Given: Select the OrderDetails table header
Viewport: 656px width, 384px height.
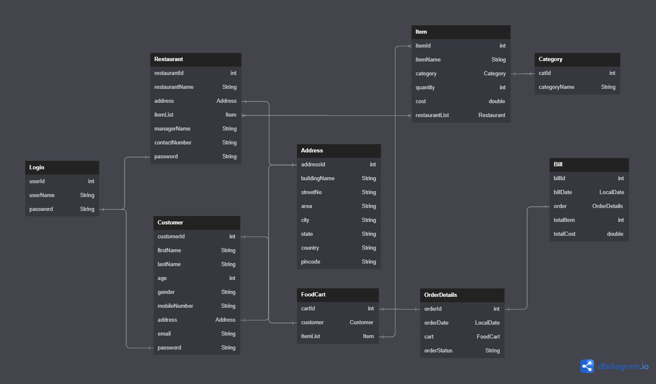Looking at the screenshot, I should click(462, 295).
